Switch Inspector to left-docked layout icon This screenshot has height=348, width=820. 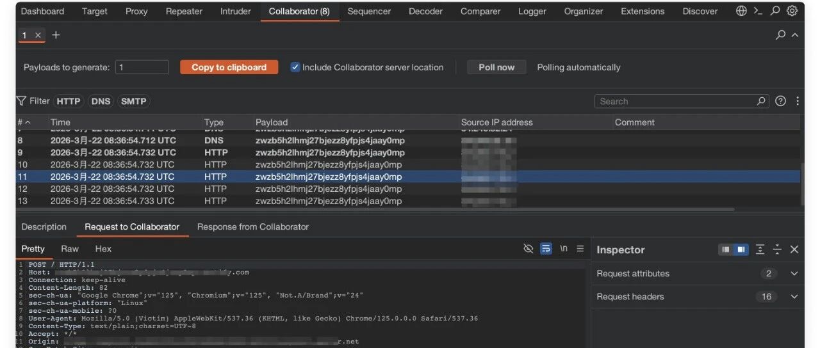726,249
